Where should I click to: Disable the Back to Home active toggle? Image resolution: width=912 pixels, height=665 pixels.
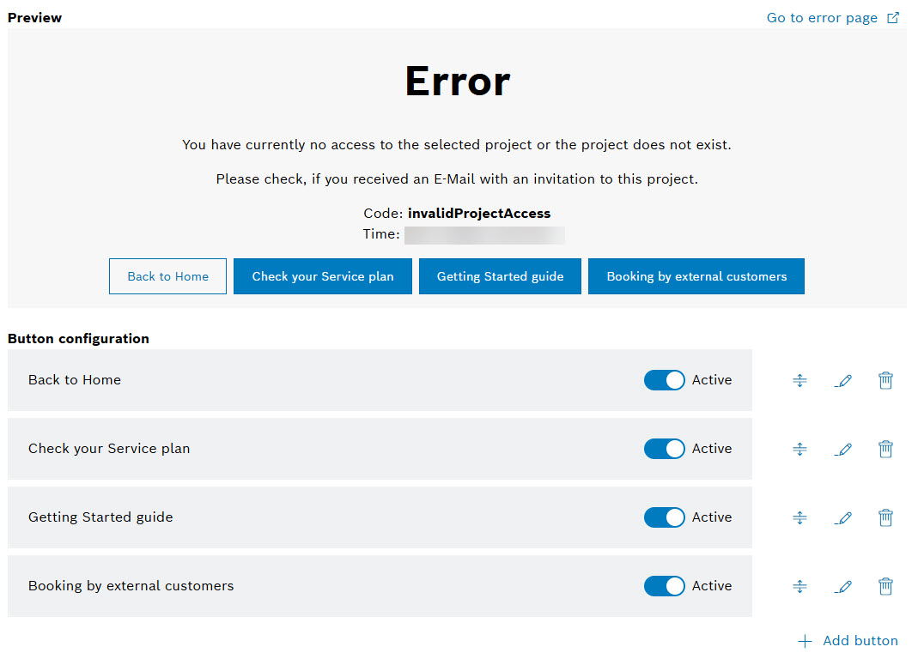pyautogui.click(x=664, y=380)
